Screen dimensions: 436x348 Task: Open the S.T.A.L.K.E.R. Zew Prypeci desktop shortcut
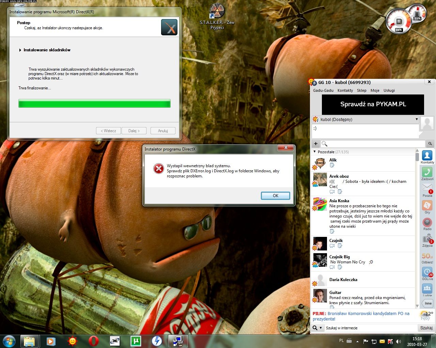(x=217, y=16)
